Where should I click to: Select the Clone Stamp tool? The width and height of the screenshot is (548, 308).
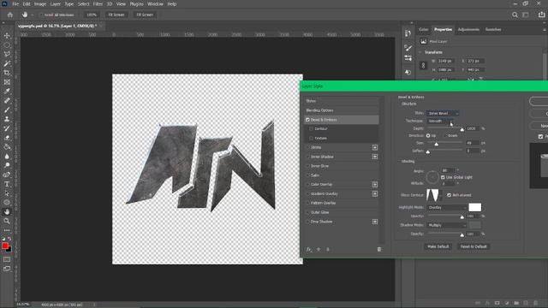7,119
